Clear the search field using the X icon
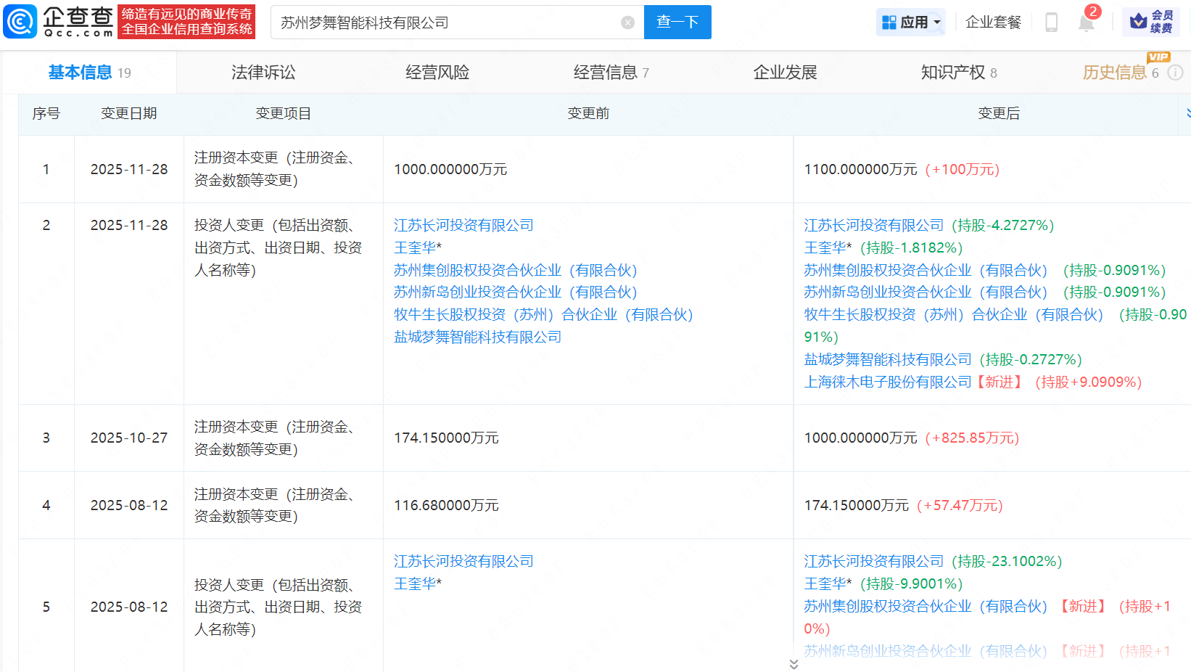 point(627,22)
